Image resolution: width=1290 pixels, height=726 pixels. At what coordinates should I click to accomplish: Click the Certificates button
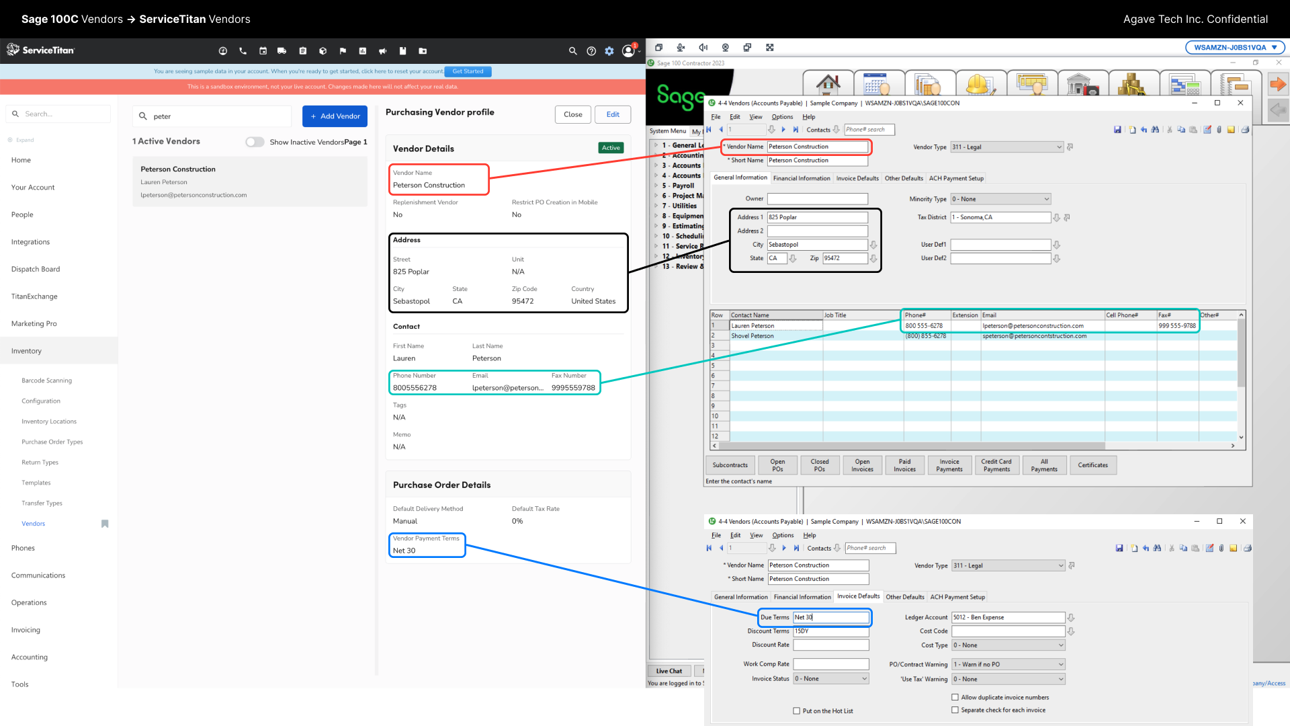1093,465
